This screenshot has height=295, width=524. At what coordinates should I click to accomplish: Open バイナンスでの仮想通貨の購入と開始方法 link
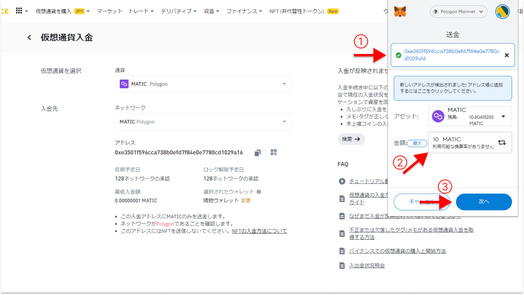[x=397, y=251]
